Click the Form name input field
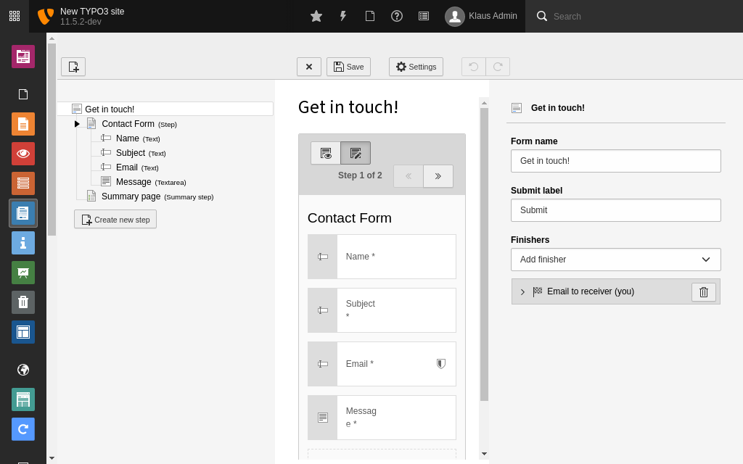 (615, 161)
